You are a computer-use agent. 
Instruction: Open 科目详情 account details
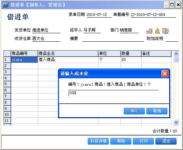click(x=98, y=141)
